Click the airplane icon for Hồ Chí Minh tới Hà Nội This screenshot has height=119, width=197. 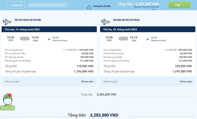coord(7,22)
